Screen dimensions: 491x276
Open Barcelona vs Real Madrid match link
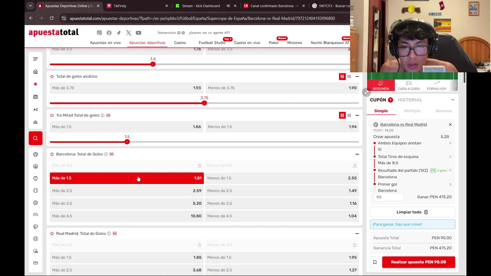coord(404,124)
